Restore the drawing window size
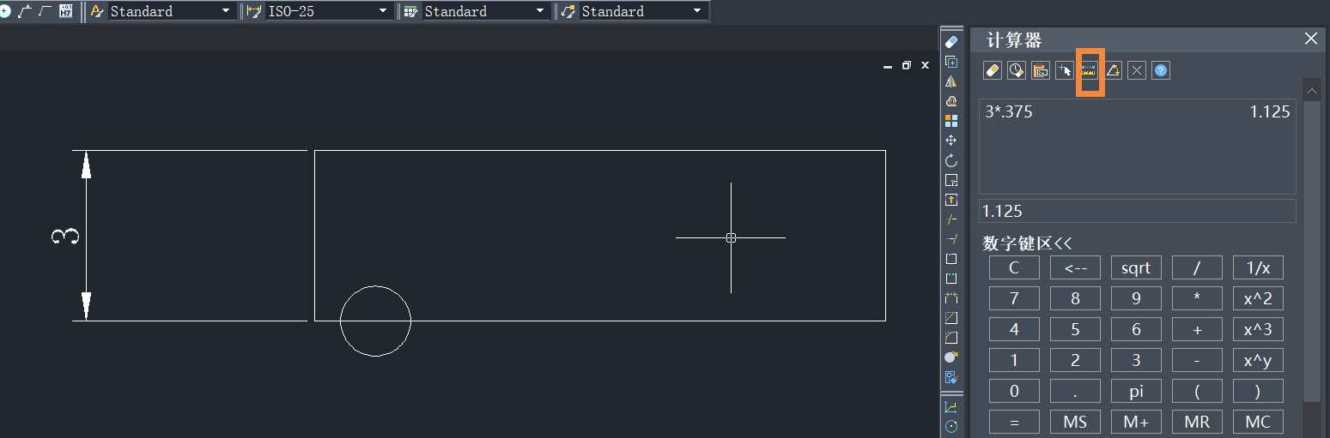The width and height of the screenshot is (1330, 438). point(906,65)
